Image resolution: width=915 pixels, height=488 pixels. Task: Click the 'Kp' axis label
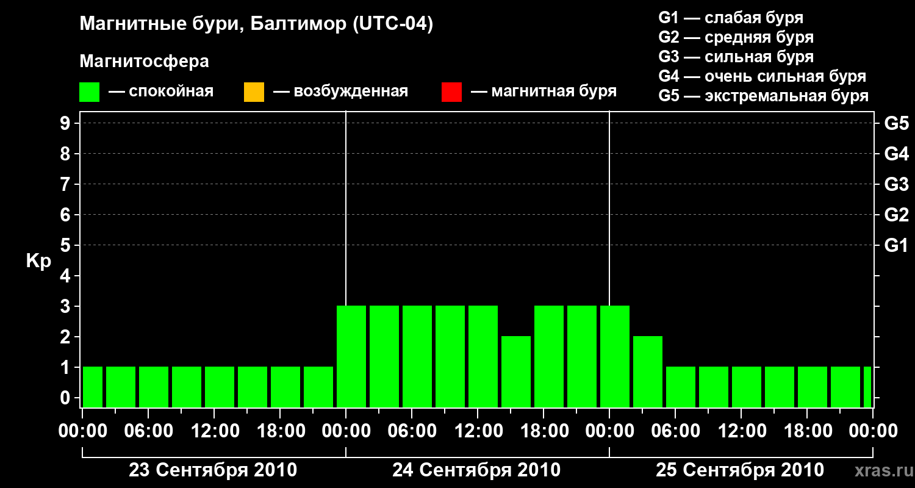[38, 261]
